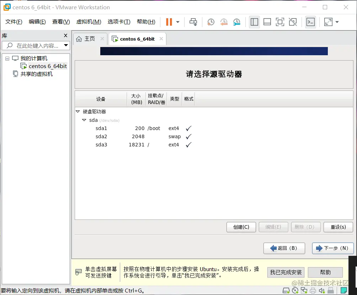Click the teal message log icon
The image size is (357, 295).
tap(343, 290)
